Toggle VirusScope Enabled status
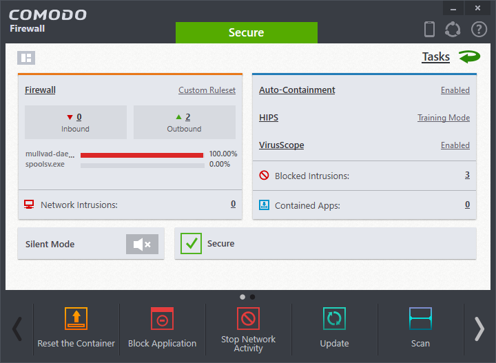 click(455, 145)
